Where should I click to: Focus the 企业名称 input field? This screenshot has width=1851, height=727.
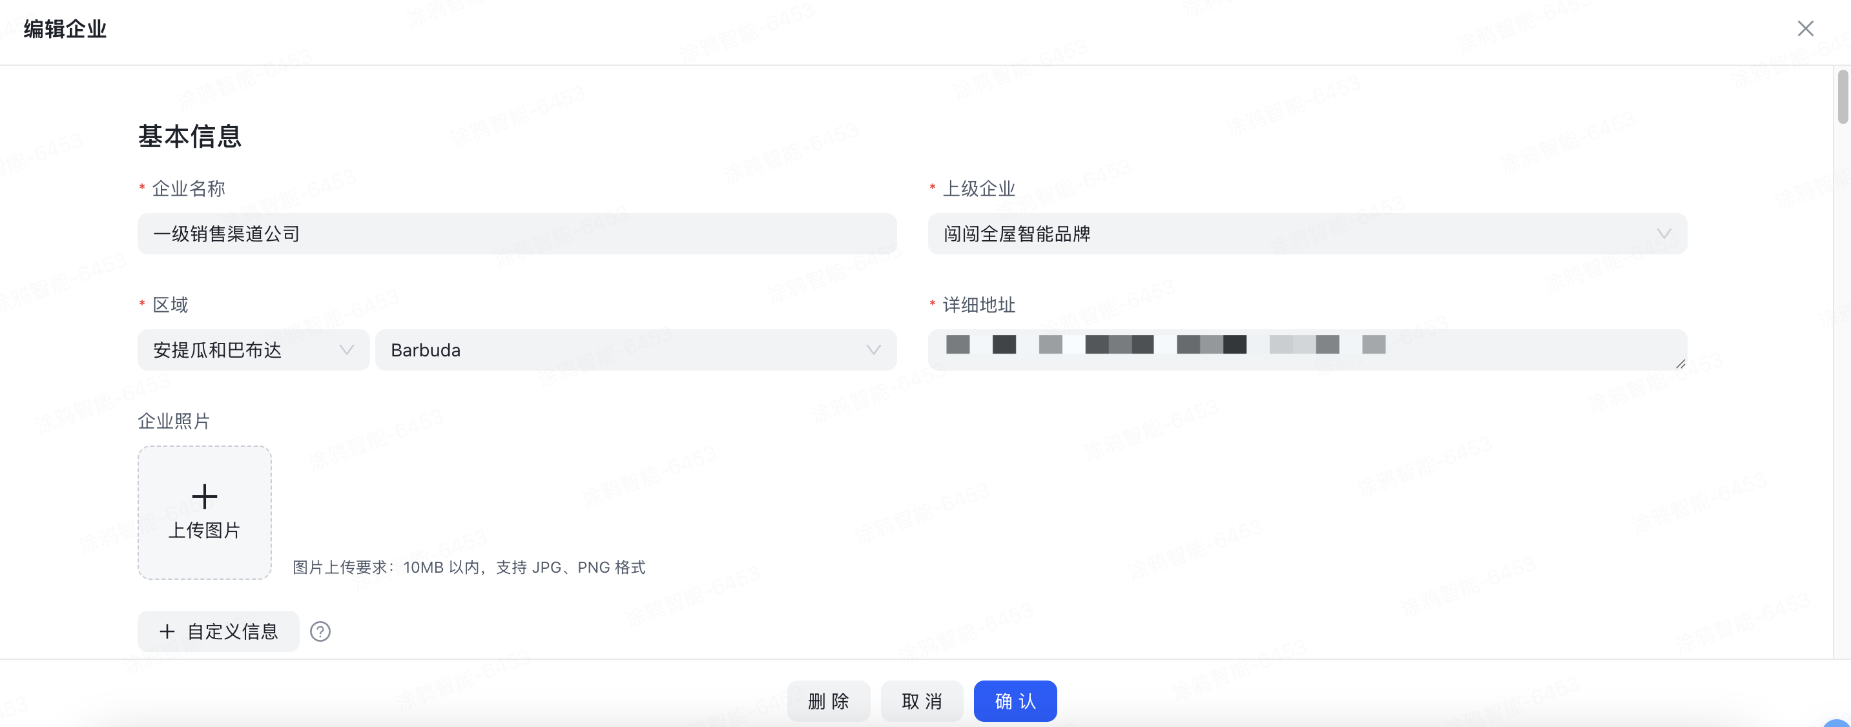[x=516, y=234]
